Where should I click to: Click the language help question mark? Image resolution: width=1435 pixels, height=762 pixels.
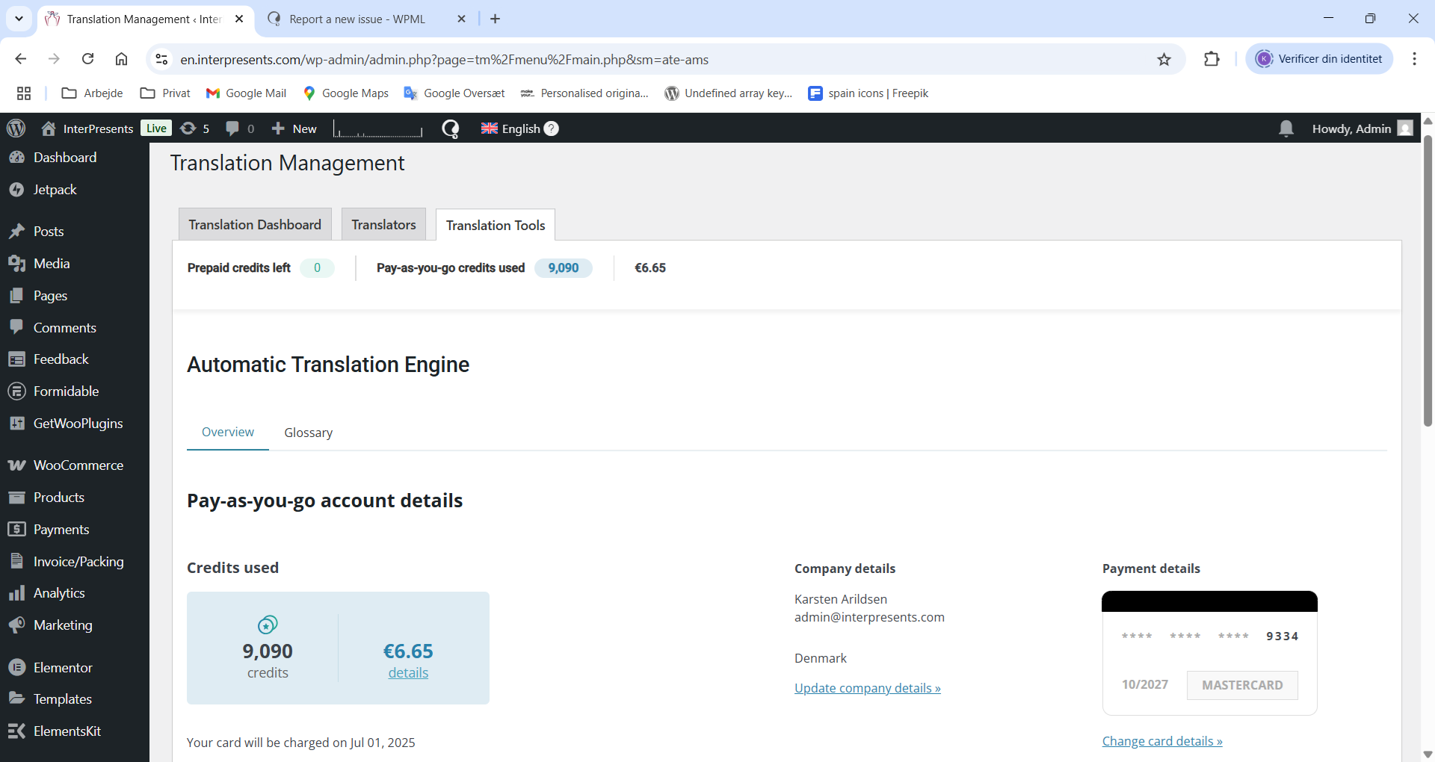click(x=552, y=128)
